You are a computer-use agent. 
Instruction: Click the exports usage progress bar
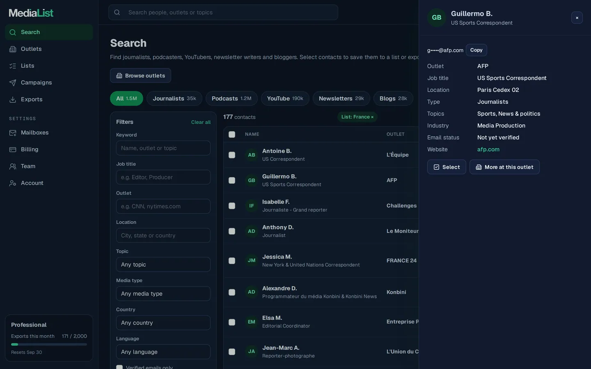click(49, 344)
